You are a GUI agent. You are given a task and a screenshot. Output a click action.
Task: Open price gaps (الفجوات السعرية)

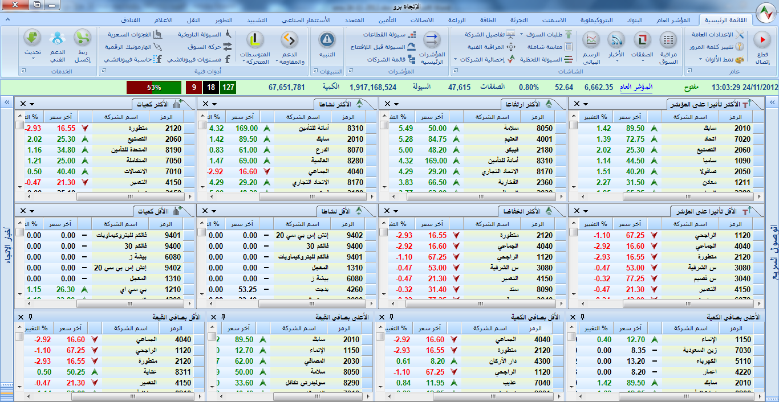[135, 34]
